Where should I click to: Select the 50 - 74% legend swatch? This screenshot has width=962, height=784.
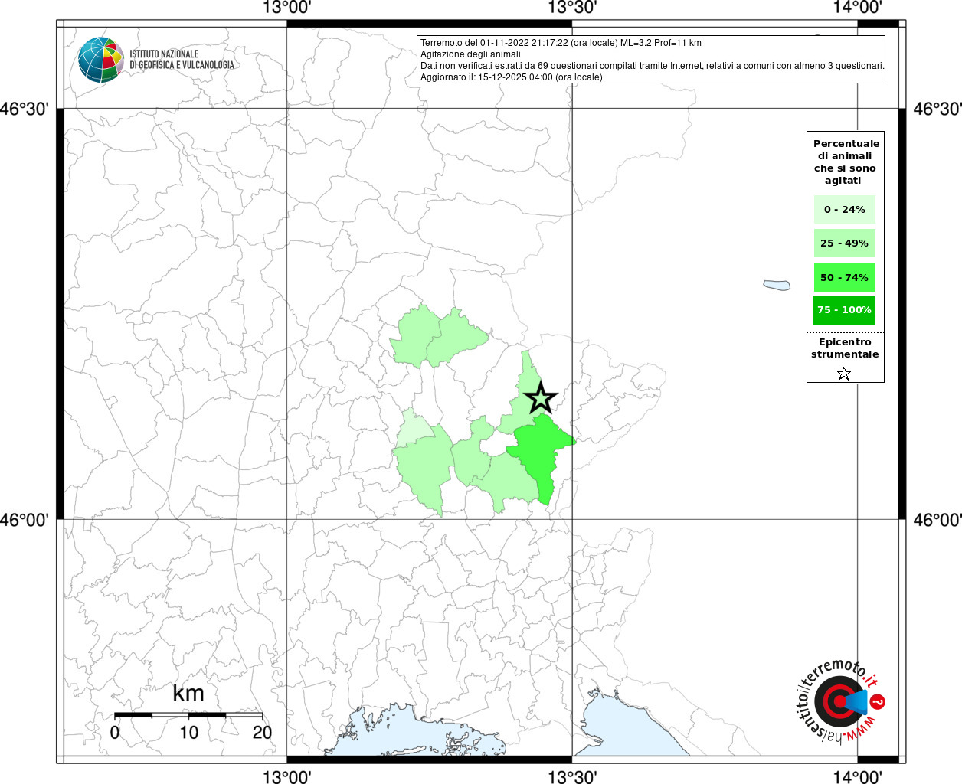[x=845, y=277]
